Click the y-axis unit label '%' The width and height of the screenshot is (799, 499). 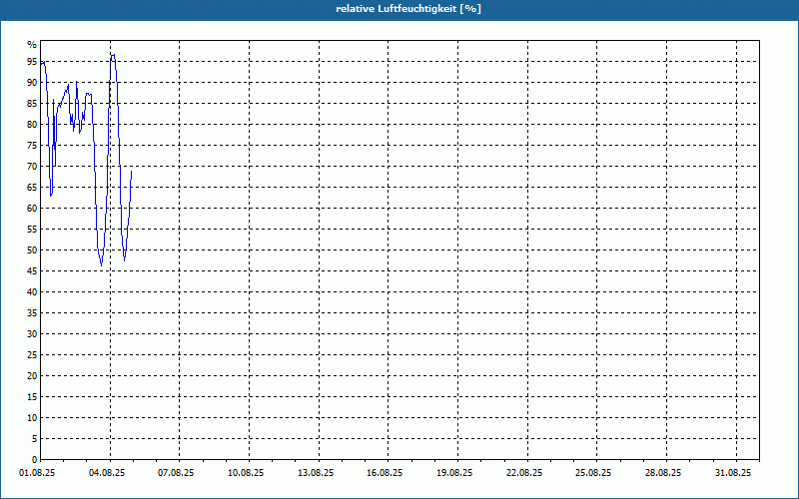pyautogui.click(x=32, y=45)
